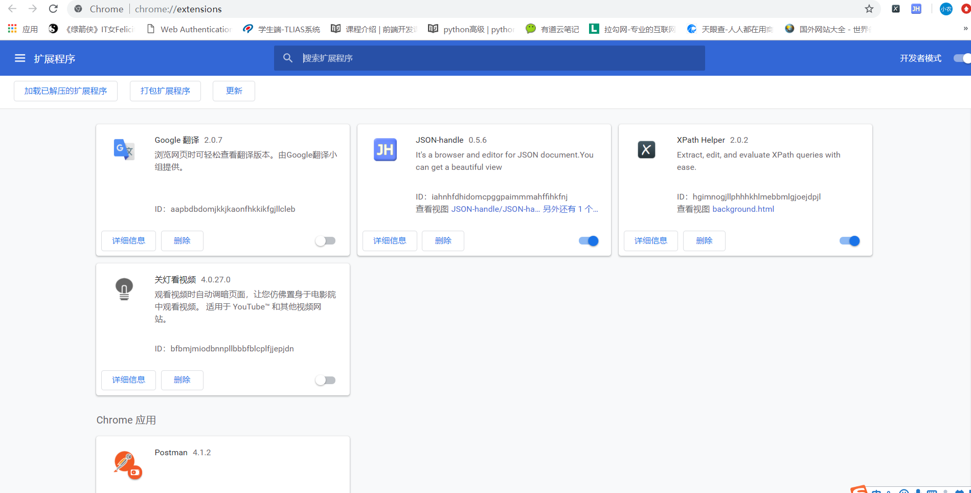The image size is (971, 493).
Task: Open 详细信息 for Google Translate
Action: (x=128, y=241)
